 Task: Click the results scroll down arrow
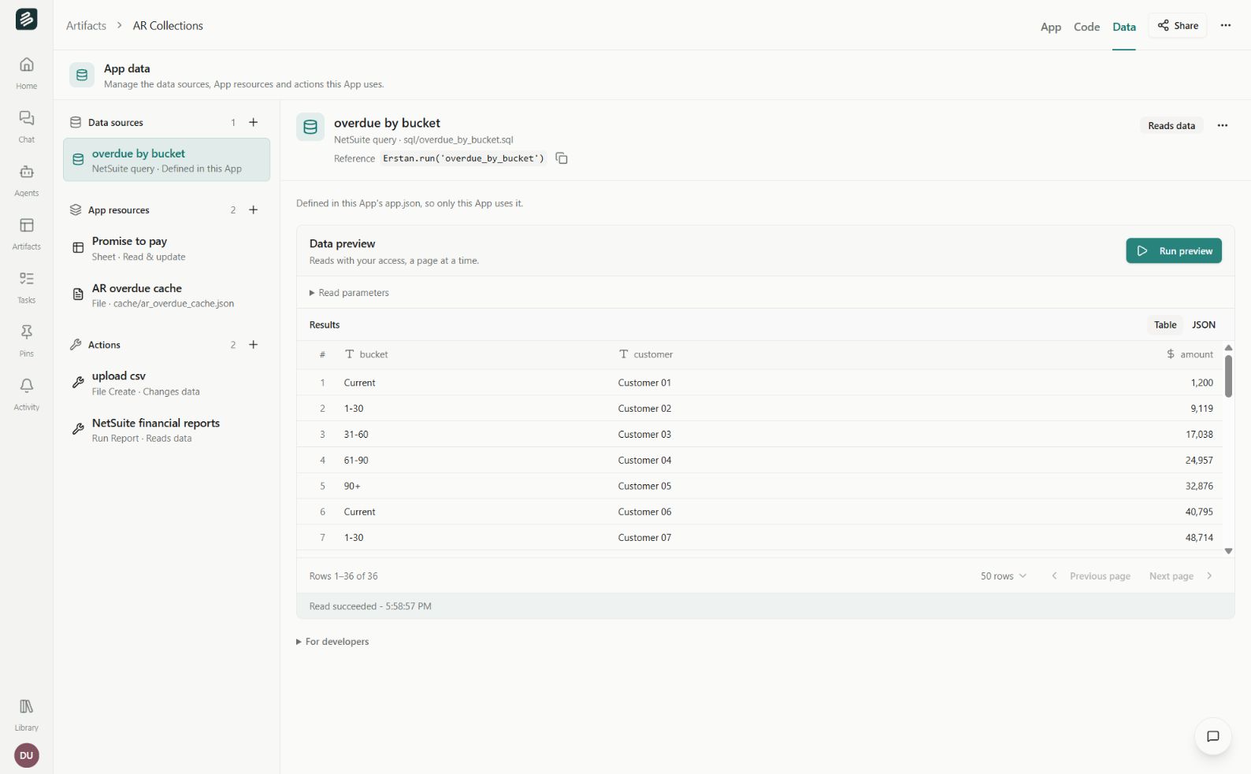coord(1228,551)
